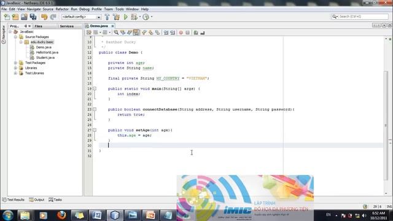The height and width of the screenshot is (221, 393).
Task: Expand the Test Libraries node
Action: pyautogui.click(x=15, y=73)
